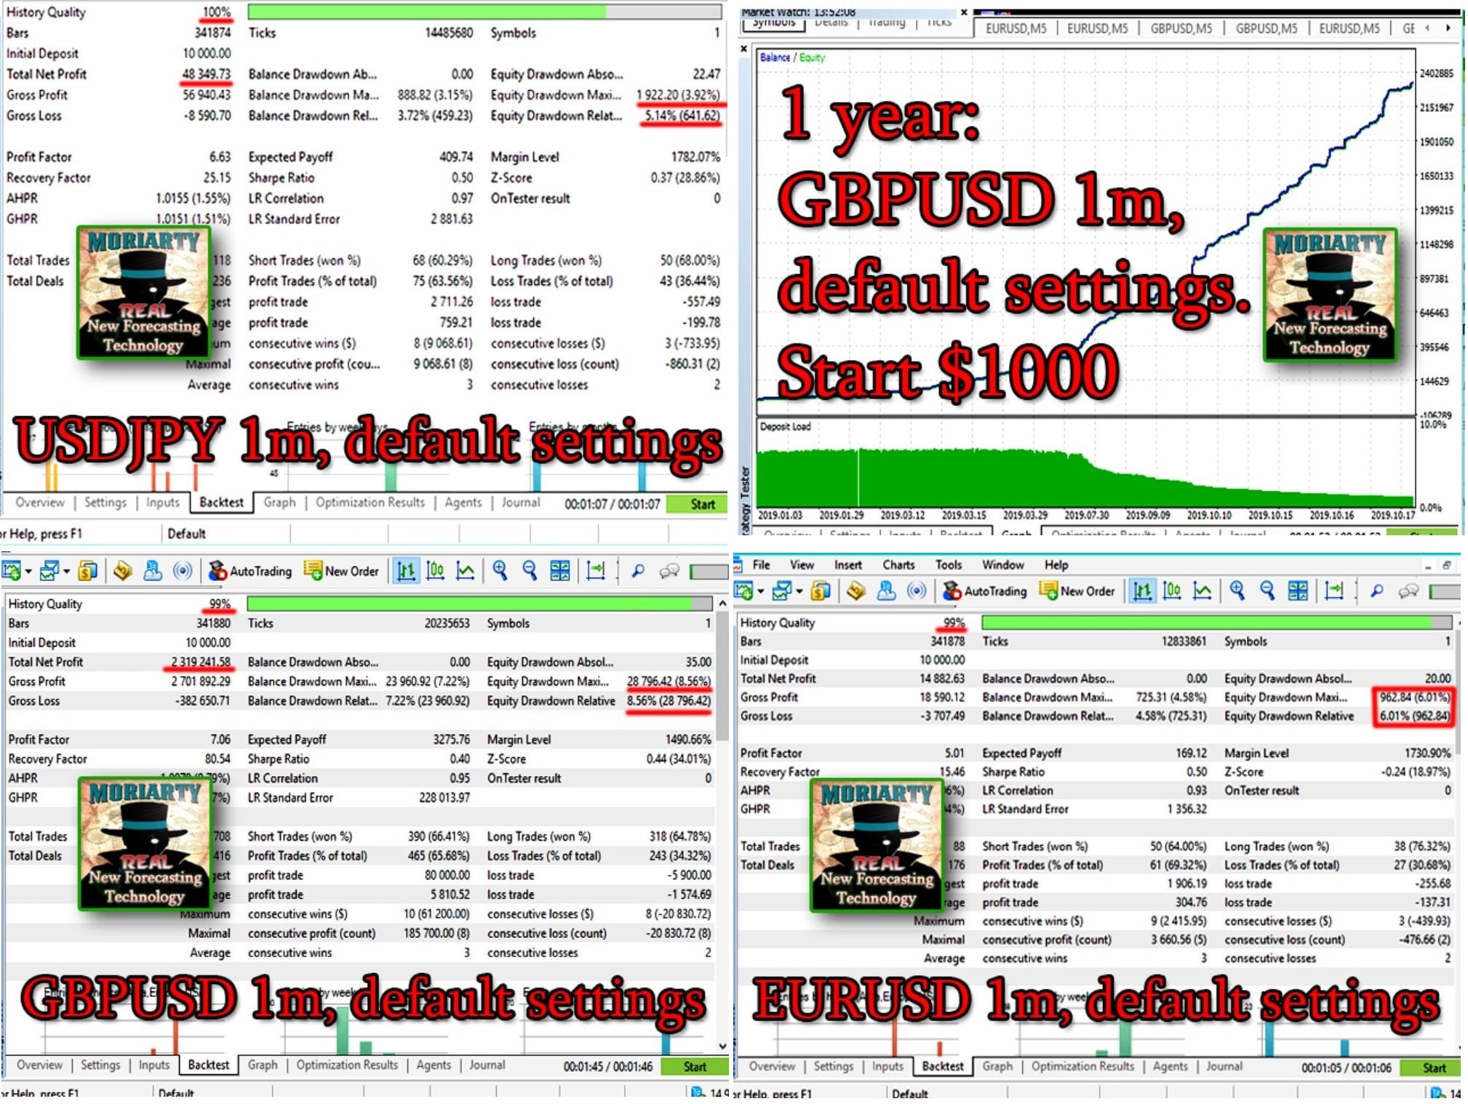Open search magnifier in GBPUSD window toolbar
The image size is (1468, 1104).
[638, 572]
